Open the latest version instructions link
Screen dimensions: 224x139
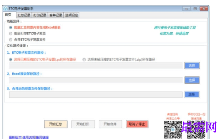[x=29, y=137]
